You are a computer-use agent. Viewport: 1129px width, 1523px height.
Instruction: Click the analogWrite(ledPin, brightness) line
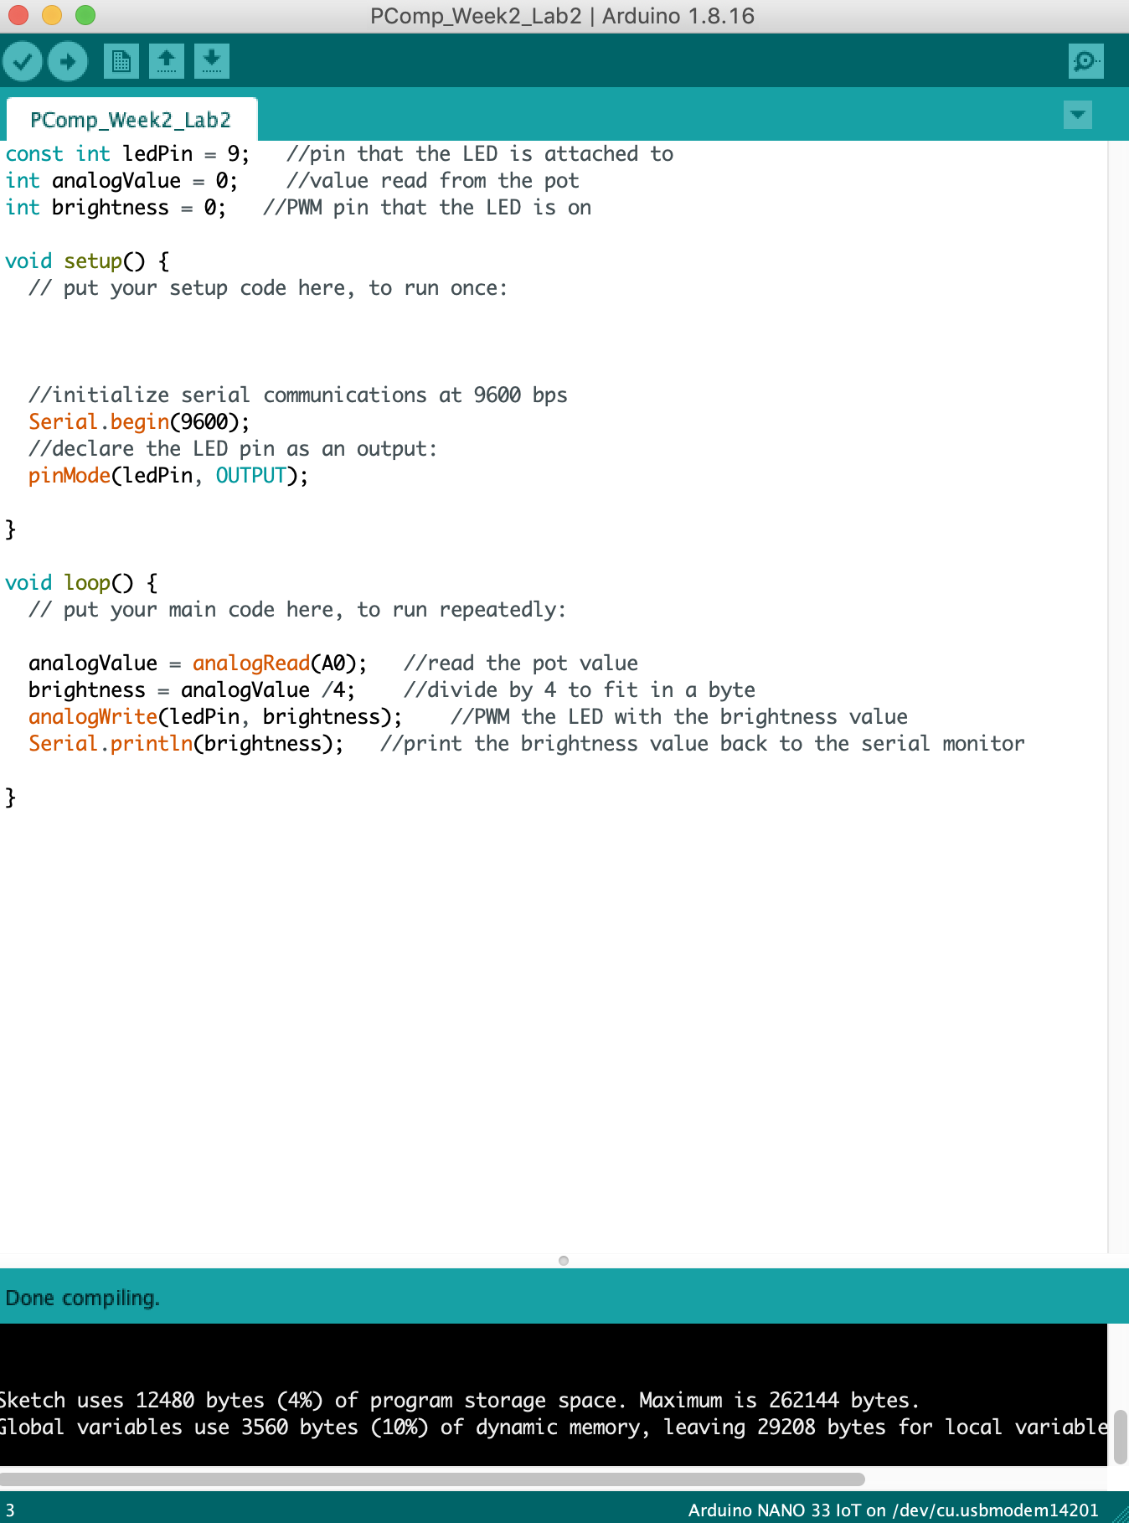pos(214,717)
